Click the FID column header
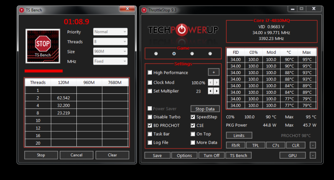Screen dimensions: 334x180 [236, 52]
